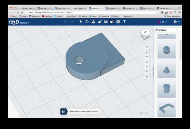Screen dimensions: 190x129
Task: Open the Reader bookmark
Action: pyautogui.click(x=23, y=16)
